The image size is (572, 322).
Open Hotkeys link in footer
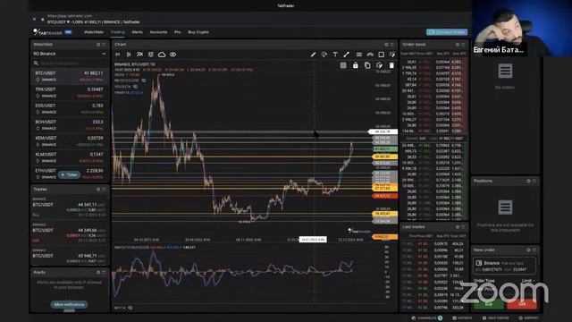coord(462,318)
